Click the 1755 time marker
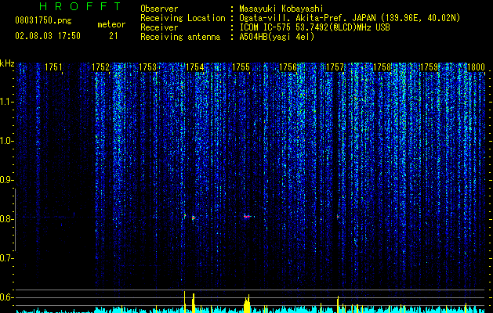Image resolution: width=493 pixels, height=313 pixels. click(241, 67)
